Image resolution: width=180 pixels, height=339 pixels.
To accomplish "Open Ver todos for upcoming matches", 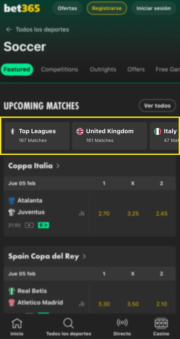I will pyautogui.click(x=157, y=106).
